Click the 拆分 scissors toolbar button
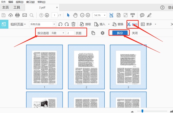The height and width of the screenshot is (113, 173). pos(132,24)
